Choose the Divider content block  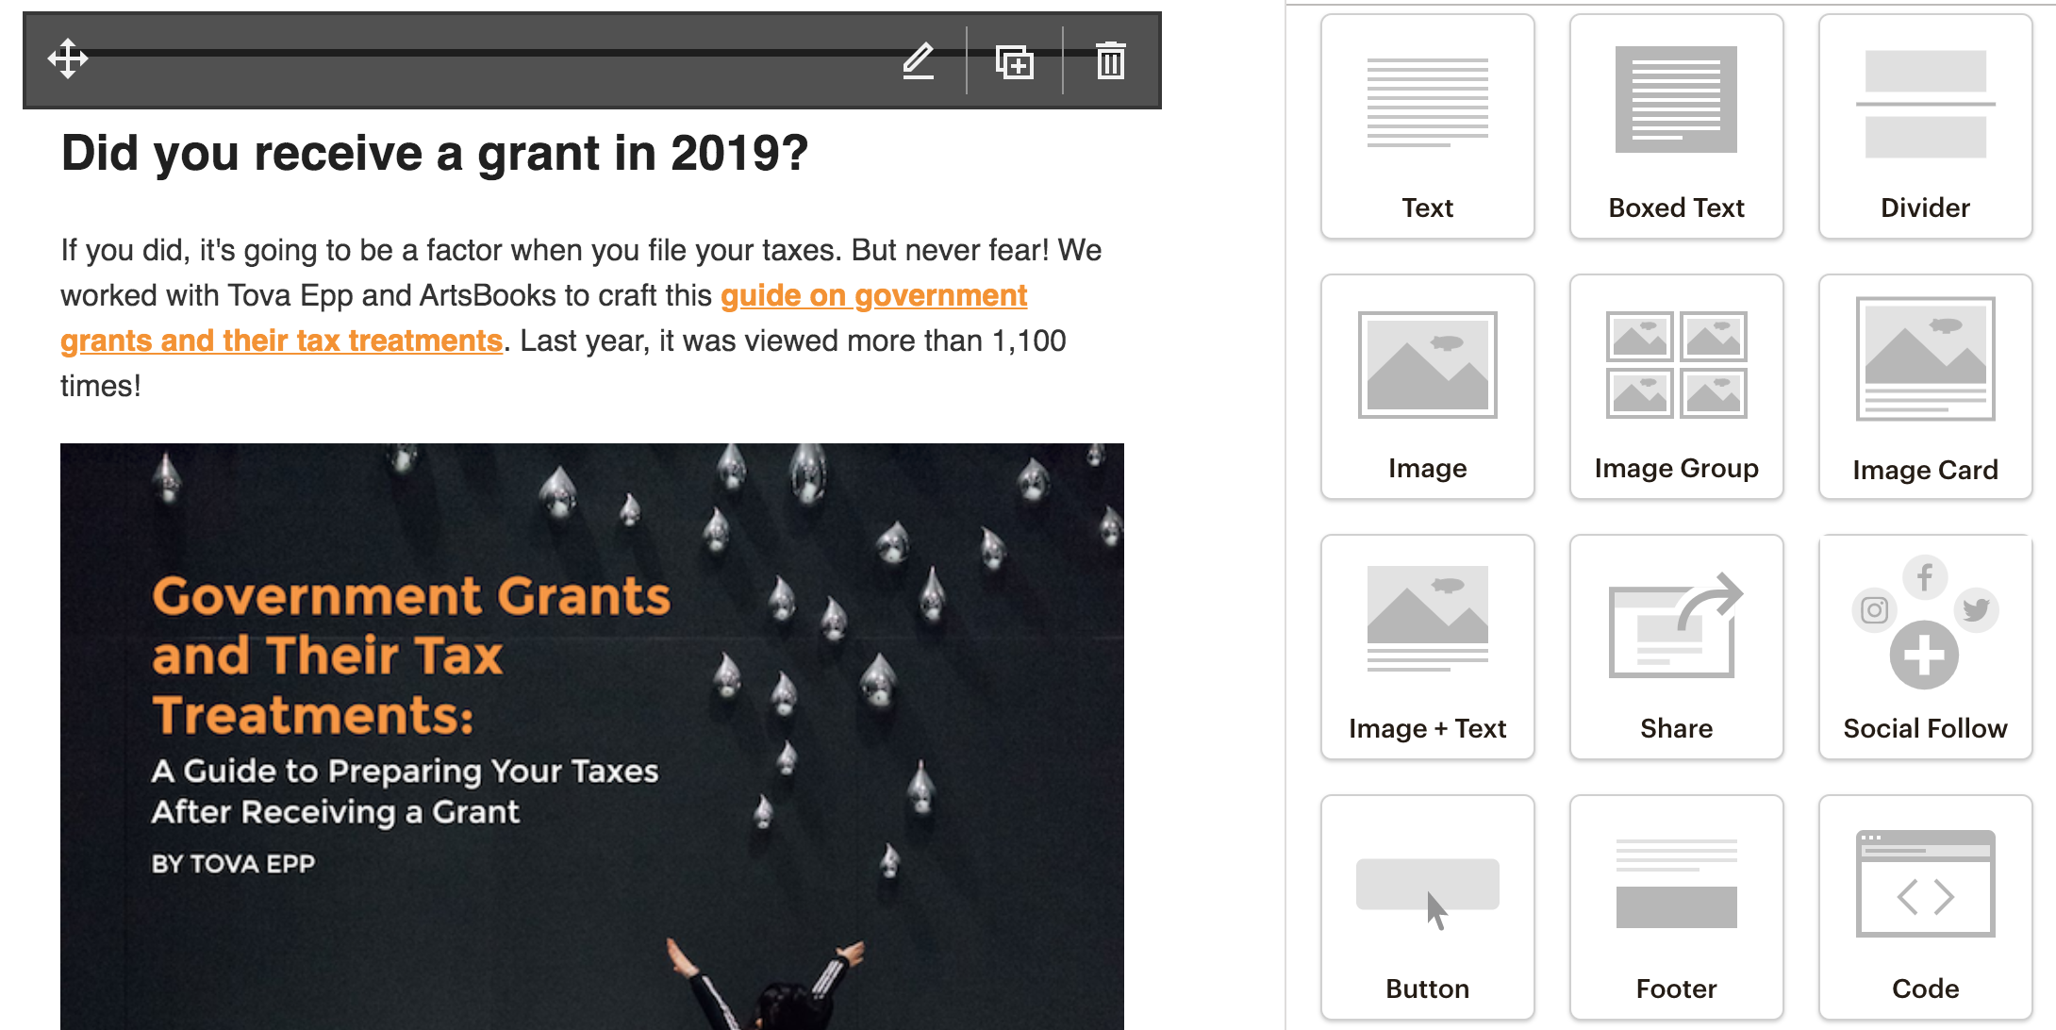1925,126
